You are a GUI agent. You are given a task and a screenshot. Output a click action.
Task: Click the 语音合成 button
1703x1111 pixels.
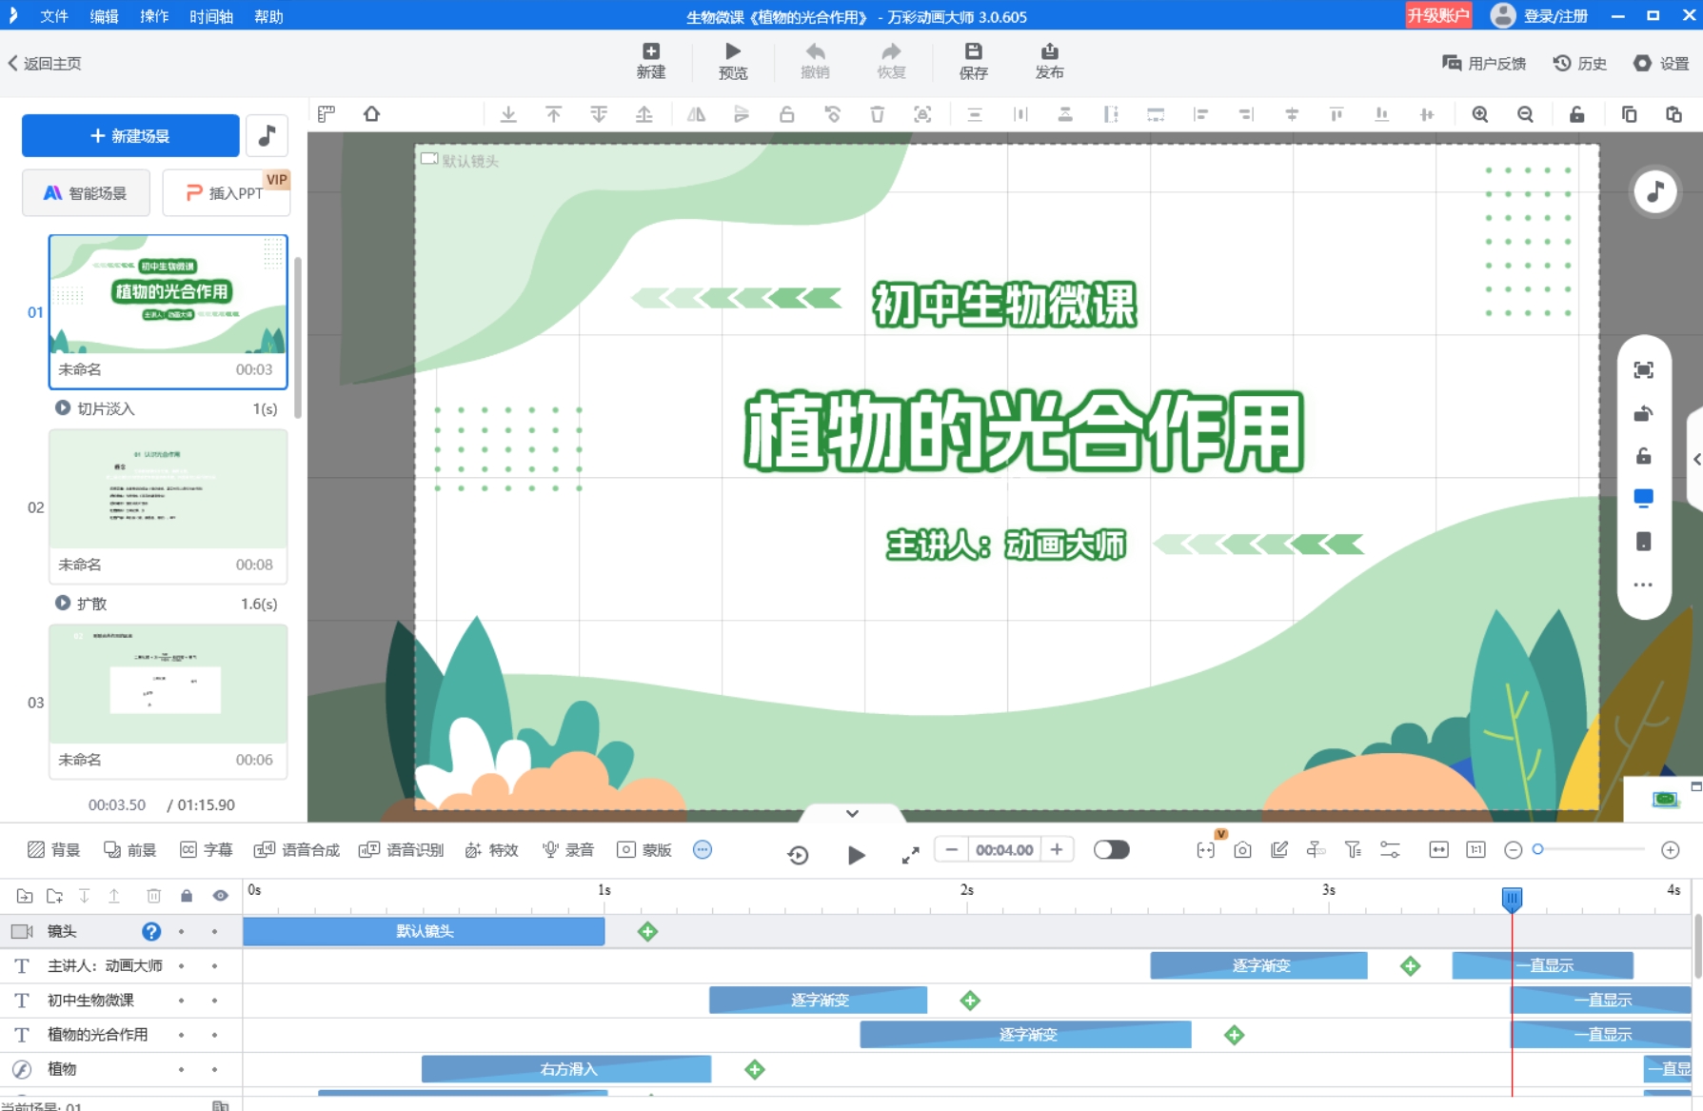coord(297,850)
